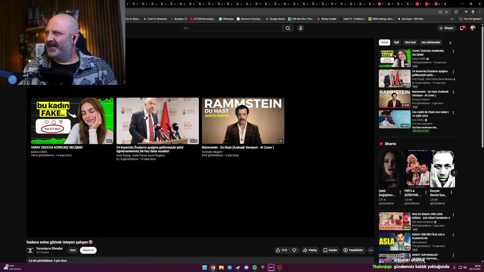Open Bize De Sürpriz Oldu video title

pos(431,216)
